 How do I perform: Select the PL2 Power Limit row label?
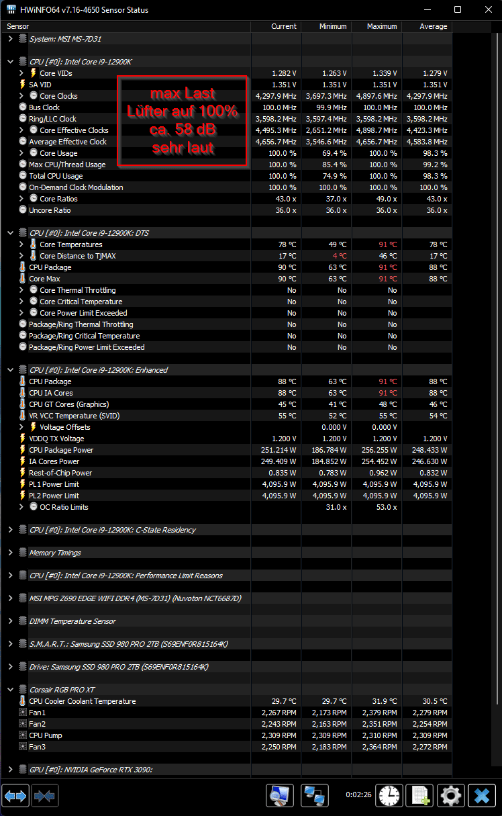point(54,496)
